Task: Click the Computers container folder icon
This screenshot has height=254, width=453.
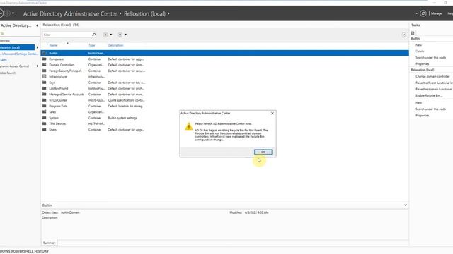Action: pyautogui.click(x=44, y=59)
